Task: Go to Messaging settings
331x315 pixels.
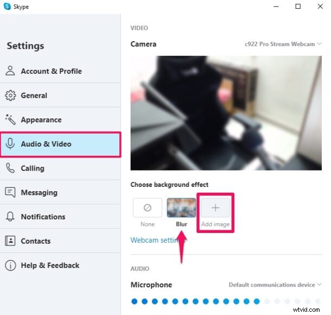Action: point(60,192)
